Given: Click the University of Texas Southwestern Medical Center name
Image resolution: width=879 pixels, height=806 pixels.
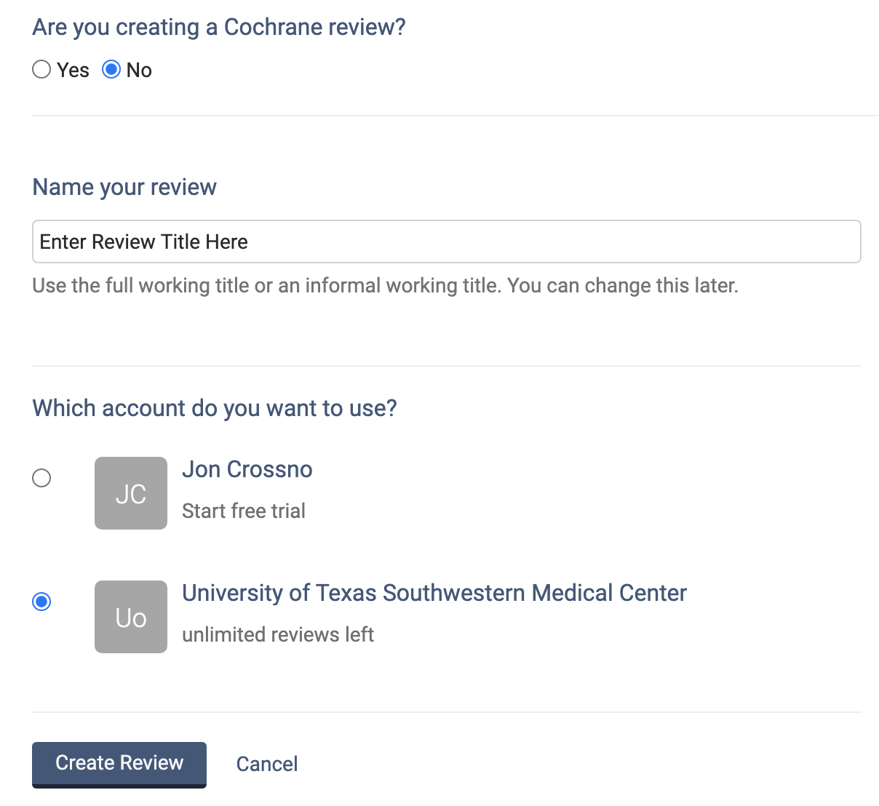Looking at the screenshot, I should 434,593.
